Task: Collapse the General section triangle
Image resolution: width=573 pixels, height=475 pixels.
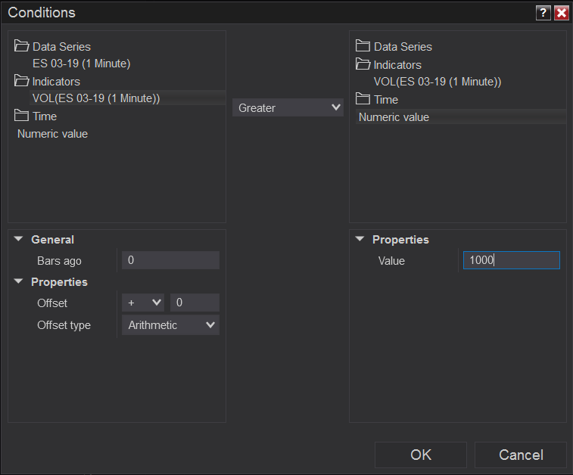Action: 18,239
